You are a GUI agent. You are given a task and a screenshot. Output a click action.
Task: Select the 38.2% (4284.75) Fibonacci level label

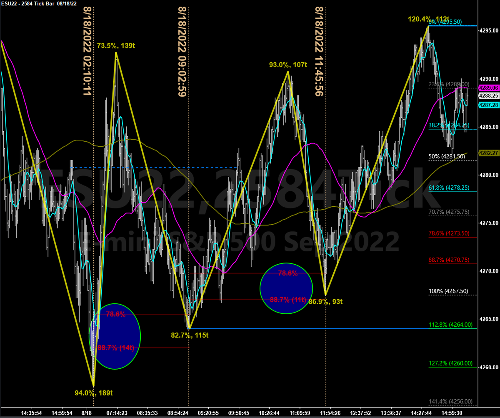point(450,125)
